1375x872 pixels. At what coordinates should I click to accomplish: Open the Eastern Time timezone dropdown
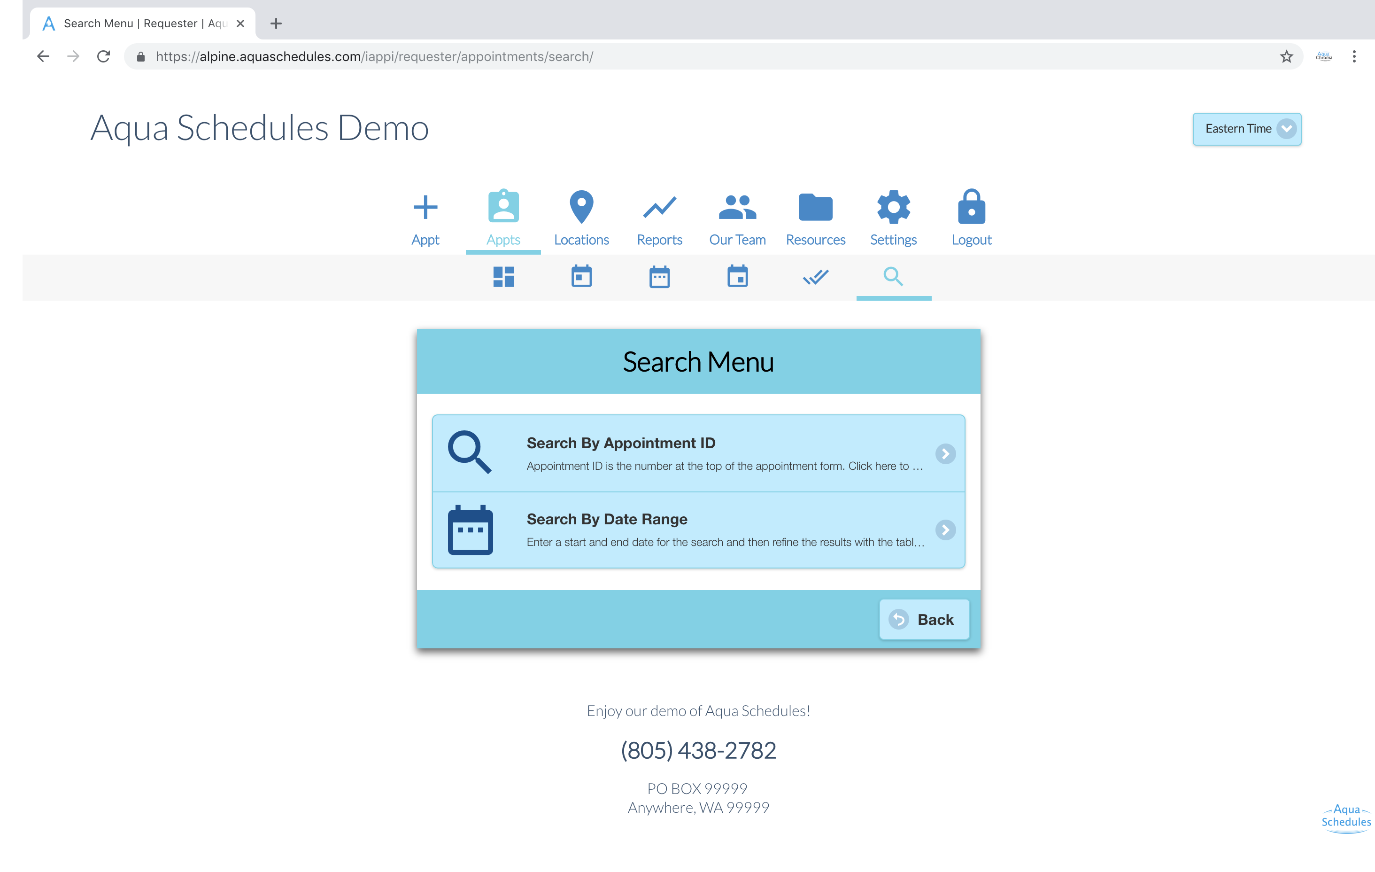coord(1246,129)
